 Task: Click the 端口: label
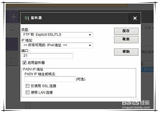25,51
